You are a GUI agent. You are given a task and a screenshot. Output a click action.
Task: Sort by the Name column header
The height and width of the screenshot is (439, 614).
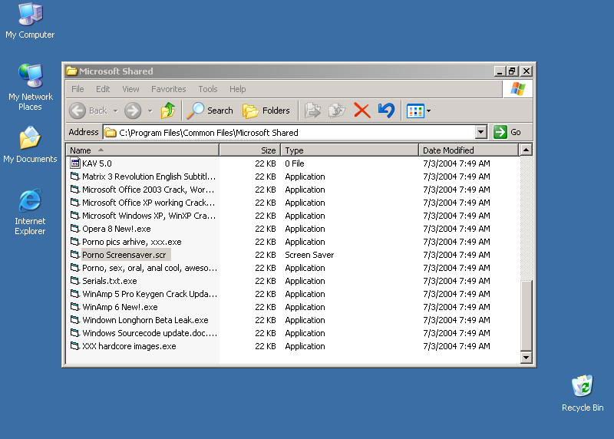(143, 150)
